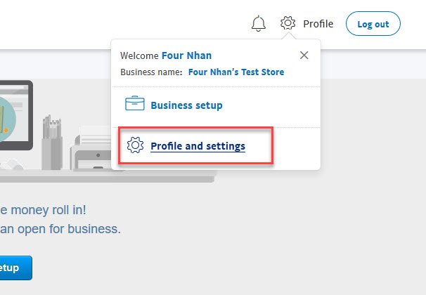Viewport: 426px width, 295px height.
Task: Click the Log out button
Action: 373,24
